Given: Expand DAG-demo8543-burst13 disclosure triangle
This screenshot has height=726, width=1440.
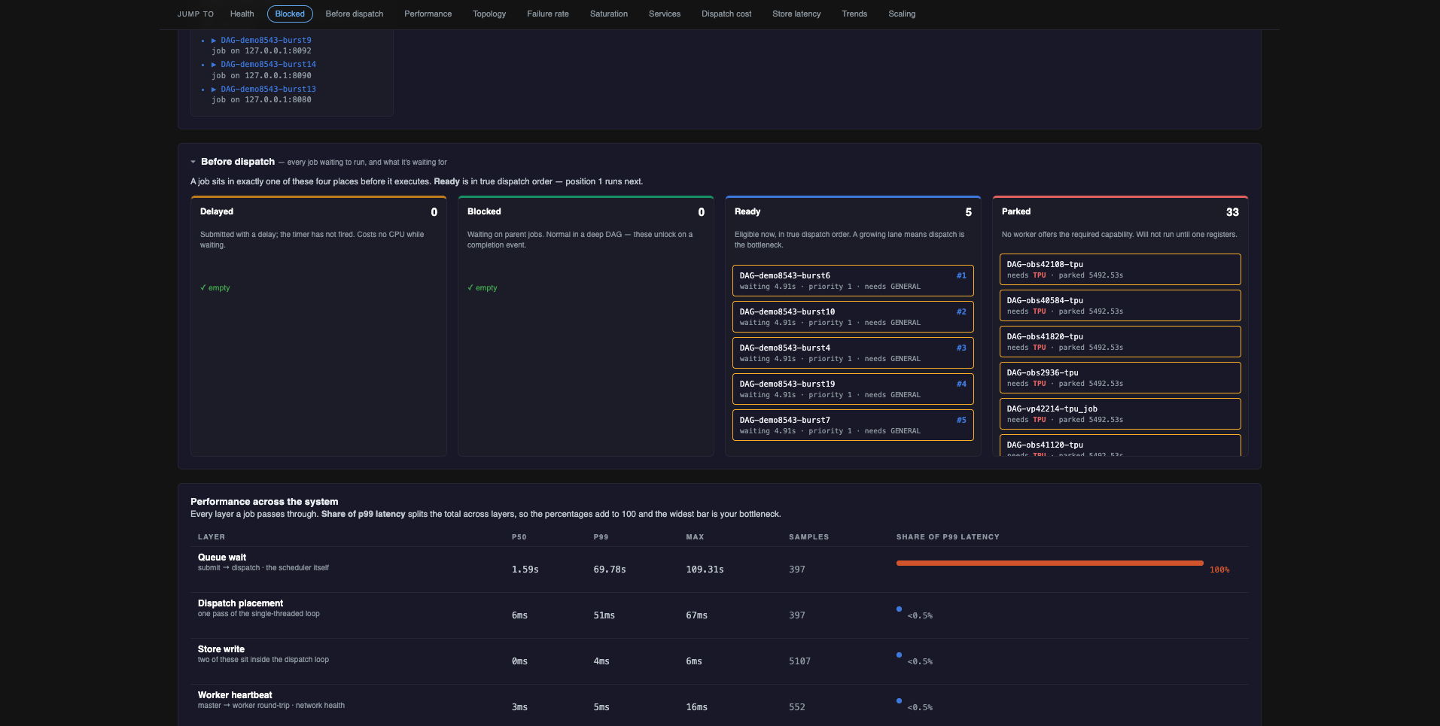Looking at the screenshot, I should 214,90.
